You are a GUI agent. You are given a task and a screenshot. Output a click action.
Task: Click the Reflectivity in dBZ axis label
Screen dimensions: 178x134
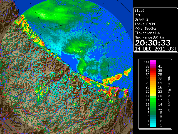[169, 94]
